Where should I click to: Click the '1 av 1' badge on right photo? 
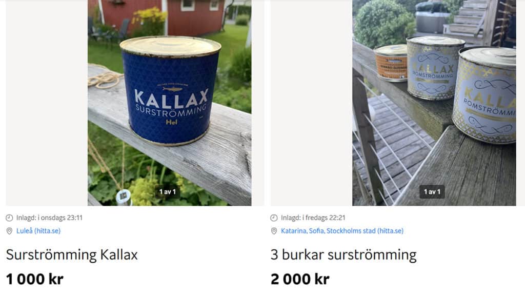432,192
